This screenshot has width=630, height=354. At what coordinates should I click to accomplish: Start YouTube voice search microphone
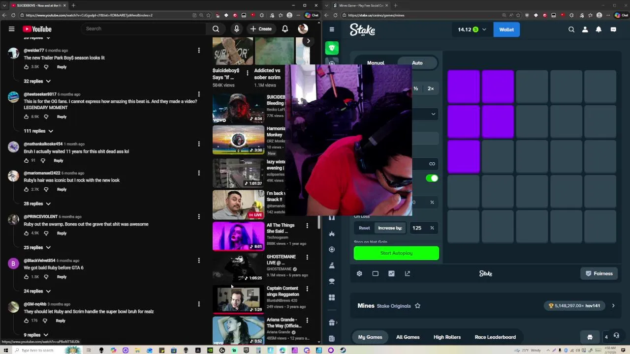pyautogui.click(x=237, y=29)
